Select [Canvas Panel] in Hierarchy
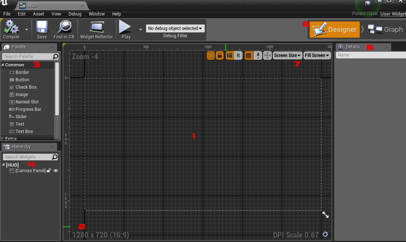 pos(30,171)
